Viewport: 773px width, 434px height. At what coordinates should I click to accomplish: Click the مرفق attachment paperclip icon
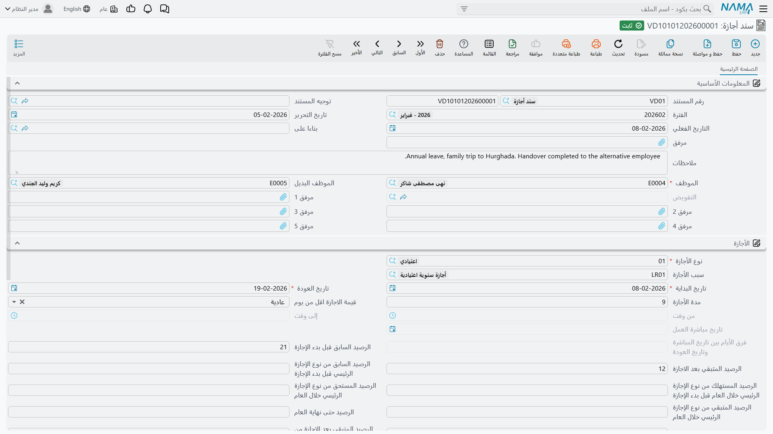click(661, 142)
